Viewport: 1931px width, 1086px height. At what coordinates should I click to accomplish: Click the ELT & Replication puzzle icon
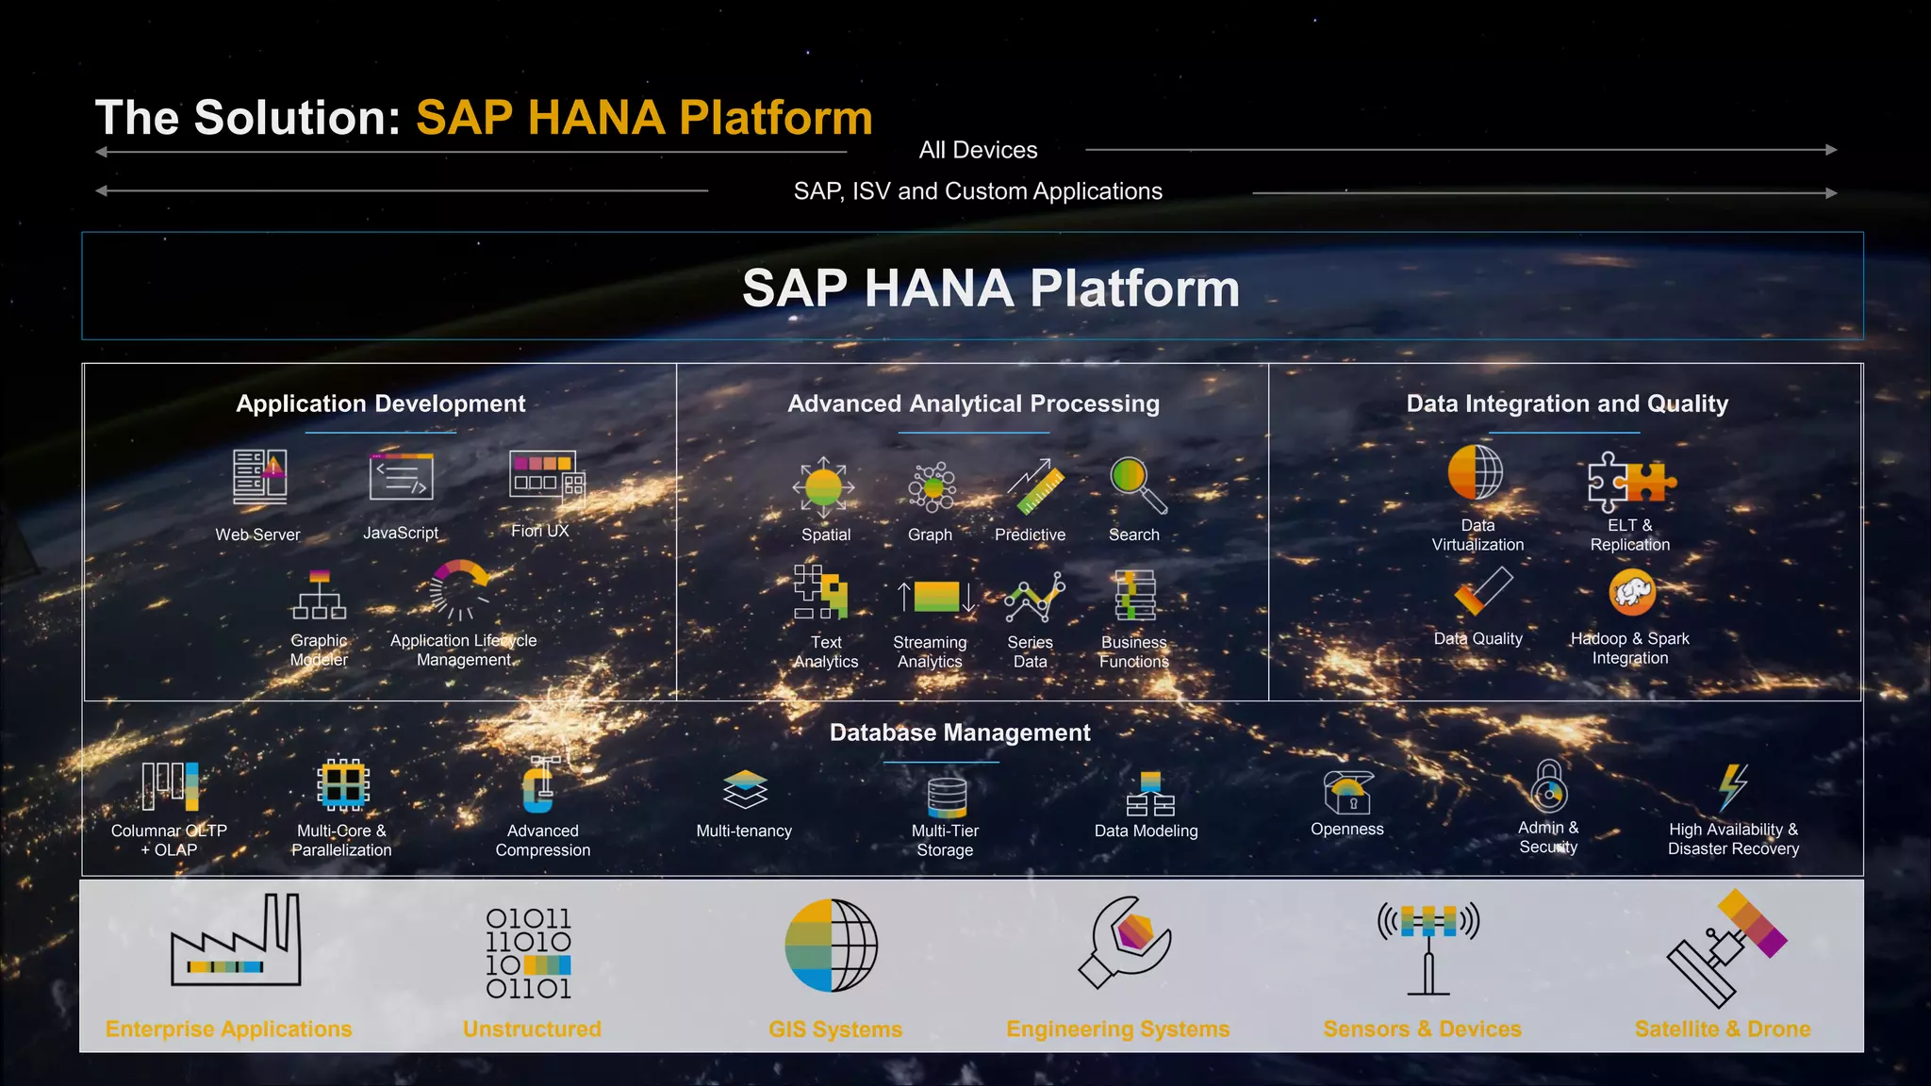1631,481
